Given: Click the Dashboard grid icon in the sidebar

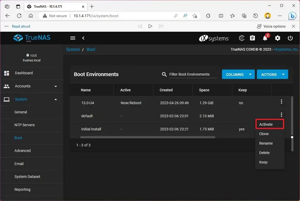Looking at the screenshot, I should coord(7,73).
